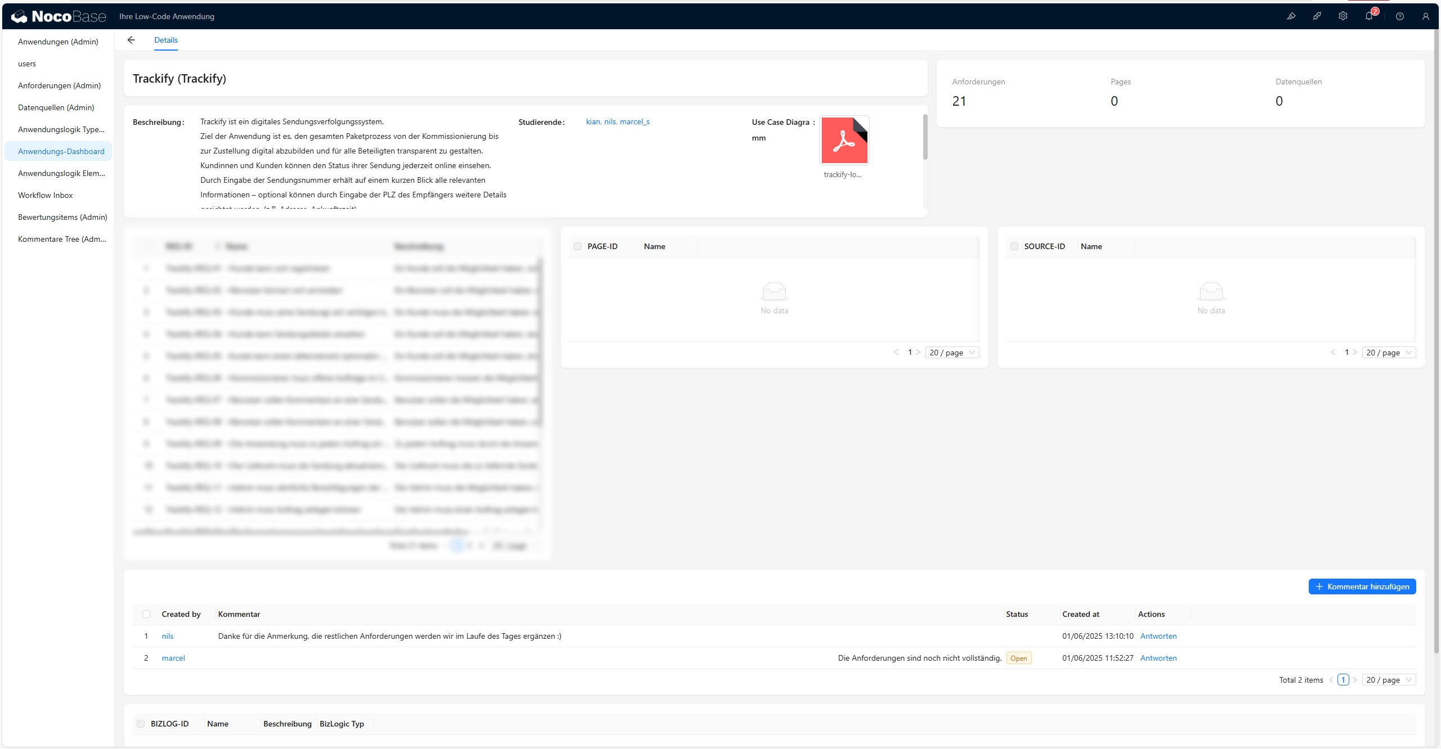
Task: Check the row checkbox for nils' comment
Action: tap(146, 636)
